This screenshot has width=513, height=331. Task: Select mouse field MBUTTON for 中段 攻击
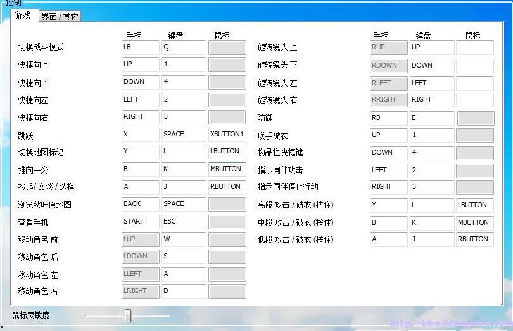[475, 223]
